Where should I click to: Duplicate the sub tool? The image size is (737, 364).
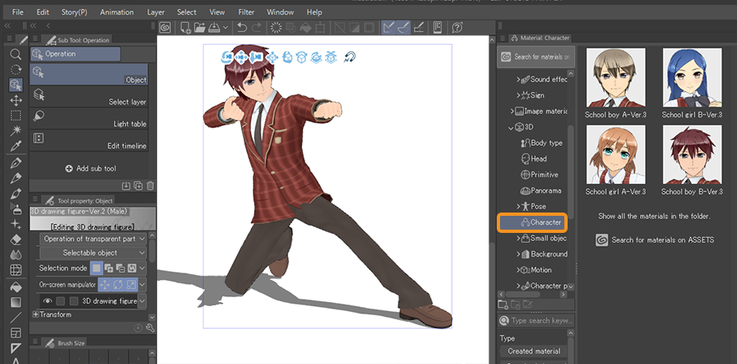[138, 186]
